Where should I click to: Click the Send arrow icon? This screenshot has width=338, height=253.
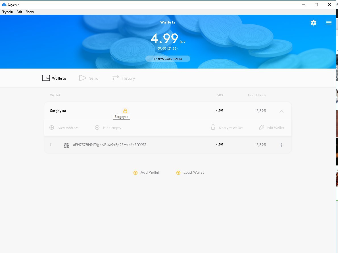pyautogui.click(x=83, y=78)
